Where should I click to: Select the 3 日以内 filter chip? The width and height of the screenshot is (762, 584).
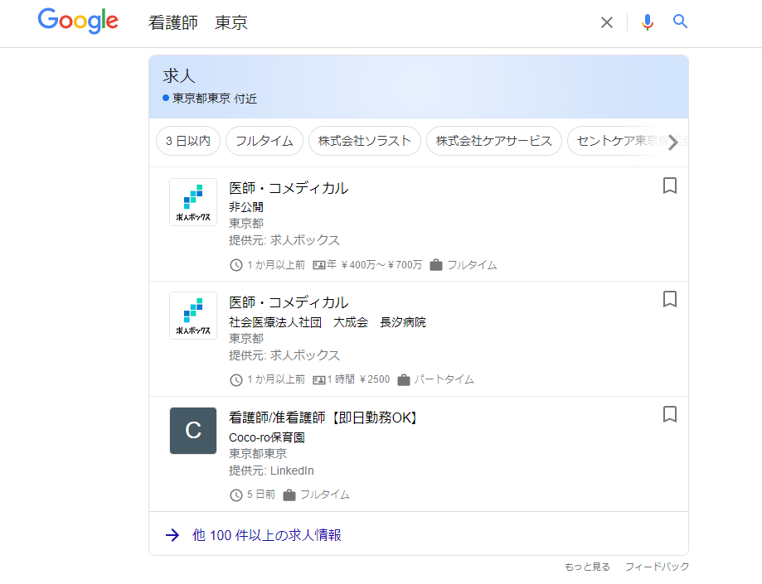click(188, 141)
